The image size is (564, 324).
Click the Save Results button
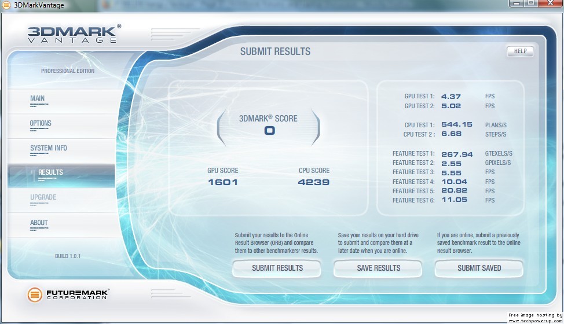(x=378, y=268)
